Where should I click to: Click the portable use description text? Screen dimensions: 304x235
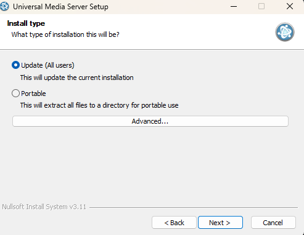[x=99, y=105]
